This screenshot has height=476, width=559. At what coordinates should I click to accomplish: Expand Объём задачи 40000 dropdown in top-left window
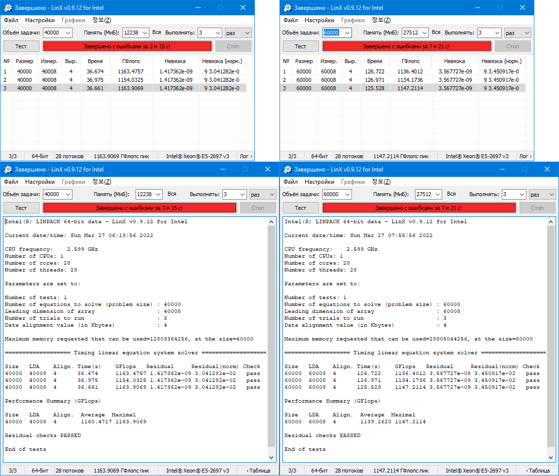pos(68,33)
